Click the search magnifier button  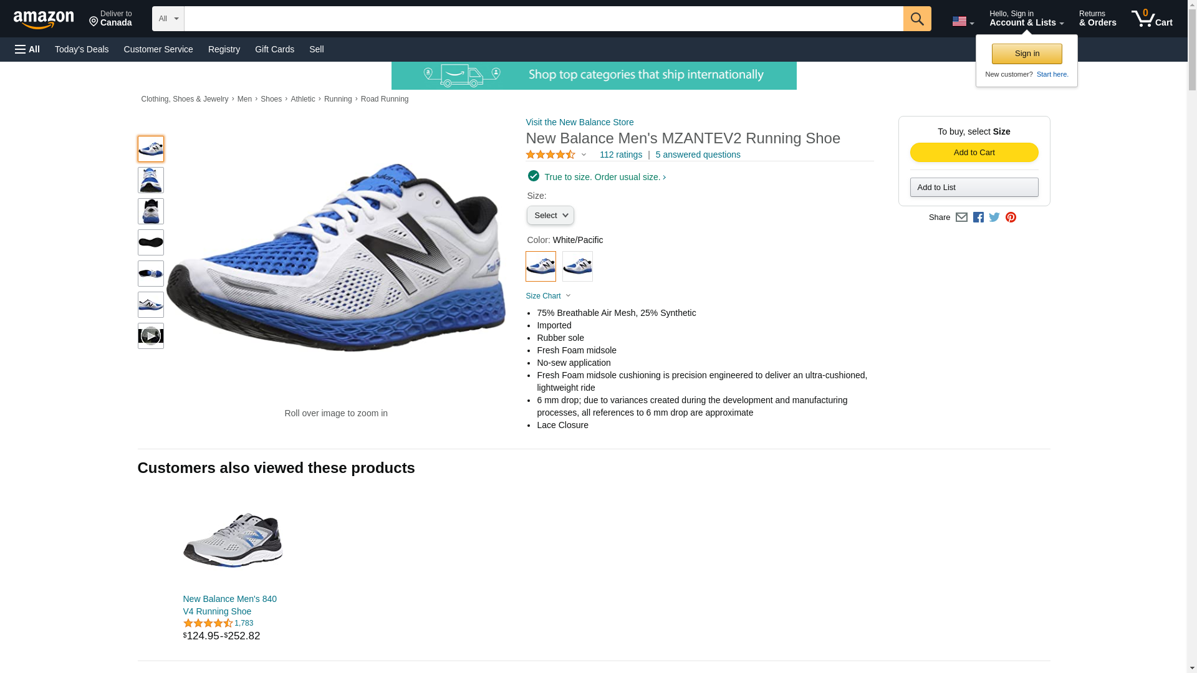tap(916, 19)
